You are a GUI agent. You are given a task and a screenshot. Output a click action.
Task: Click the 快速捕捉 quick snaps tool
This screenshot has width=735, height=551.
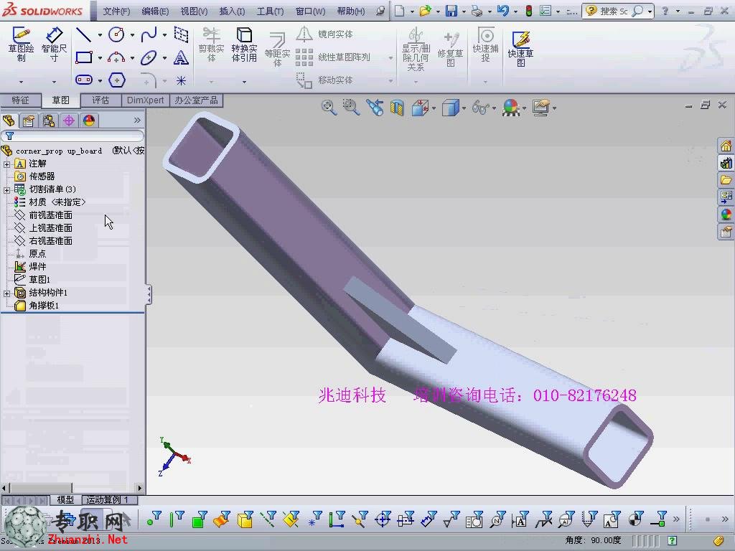click(485, 44)
